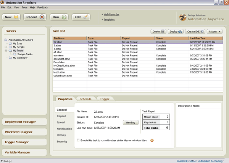Select the MyCheckLinks.atmn task row
Screen dimensions: 229x163
[64, 66]
